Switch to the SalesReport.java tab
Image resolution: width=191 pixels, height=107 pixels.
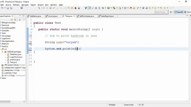click(107, 16)
